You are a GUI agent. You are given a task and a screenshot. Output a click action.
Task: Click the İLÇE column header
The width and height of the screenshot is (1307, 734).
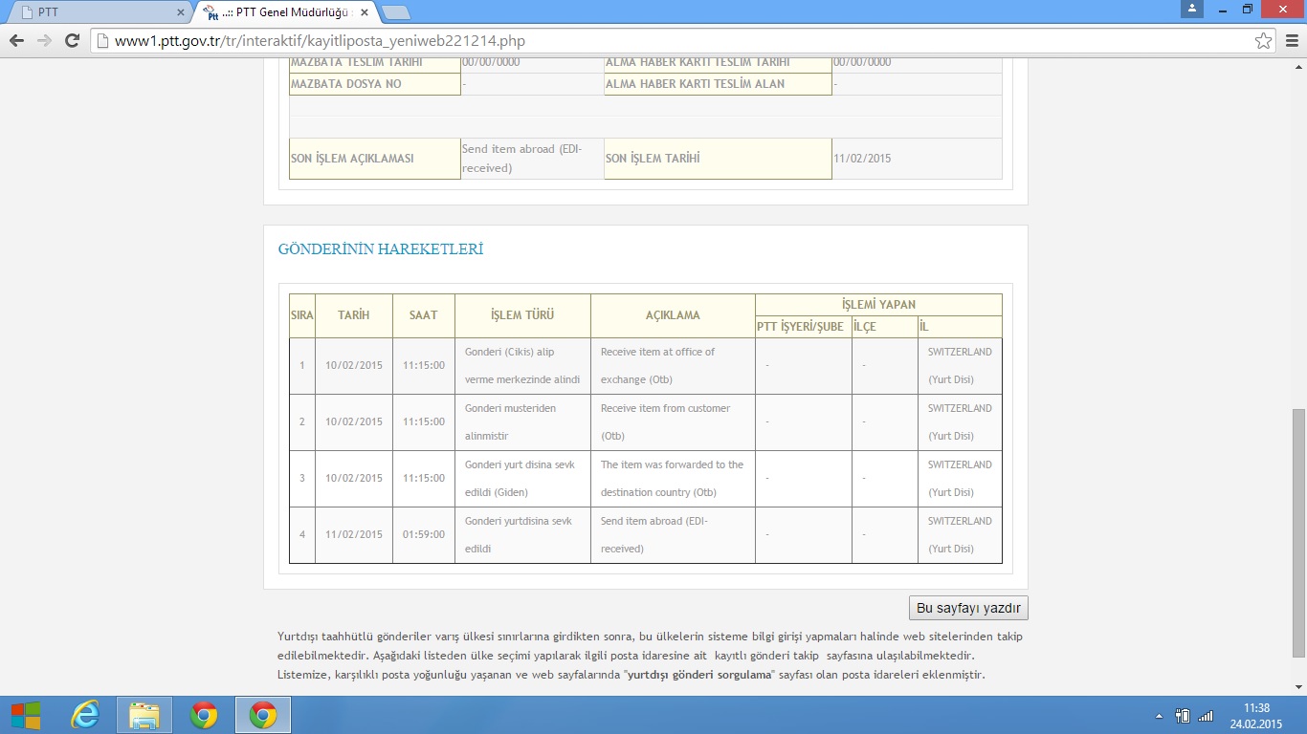click(884, 327)
